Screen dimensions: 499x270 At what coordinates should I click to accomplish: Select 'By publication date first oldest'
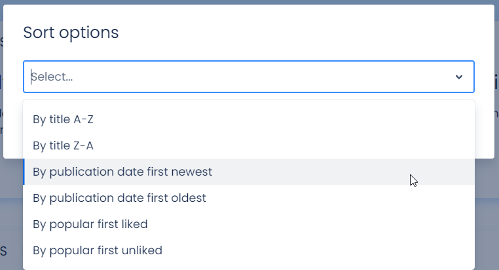(119, 198)
